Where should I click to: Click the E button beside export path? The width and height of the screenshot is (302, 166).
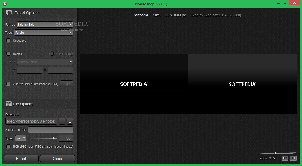point(70,121)
